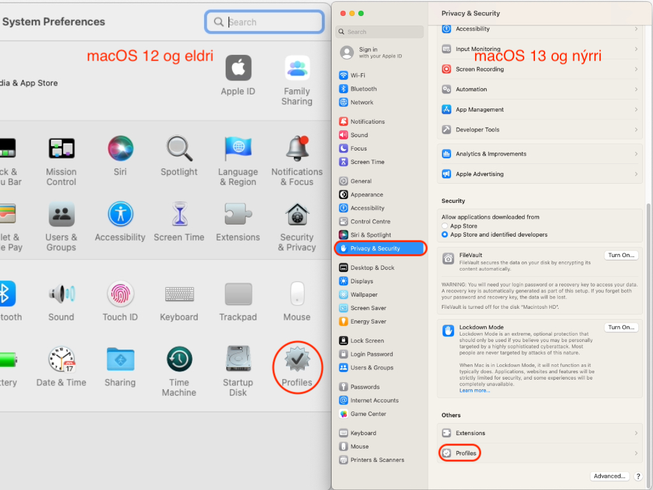Expand Developer Tools row chevron
The width and height of the screenshot is (653, 490).
[x=636, y=130]
